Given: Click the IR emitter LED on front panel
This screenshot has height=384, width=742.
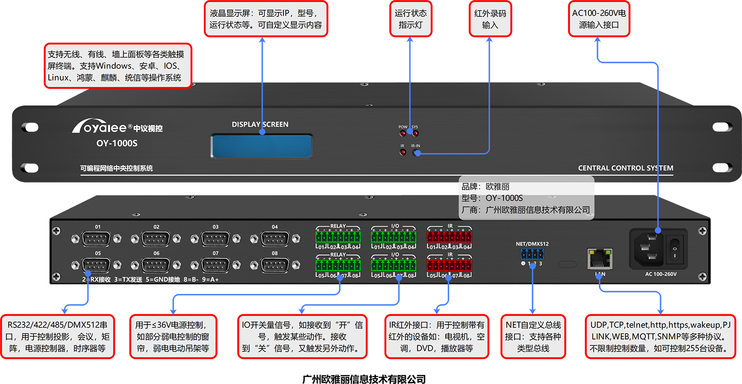Looking at the screenshot, I should (x=403, y=152).
